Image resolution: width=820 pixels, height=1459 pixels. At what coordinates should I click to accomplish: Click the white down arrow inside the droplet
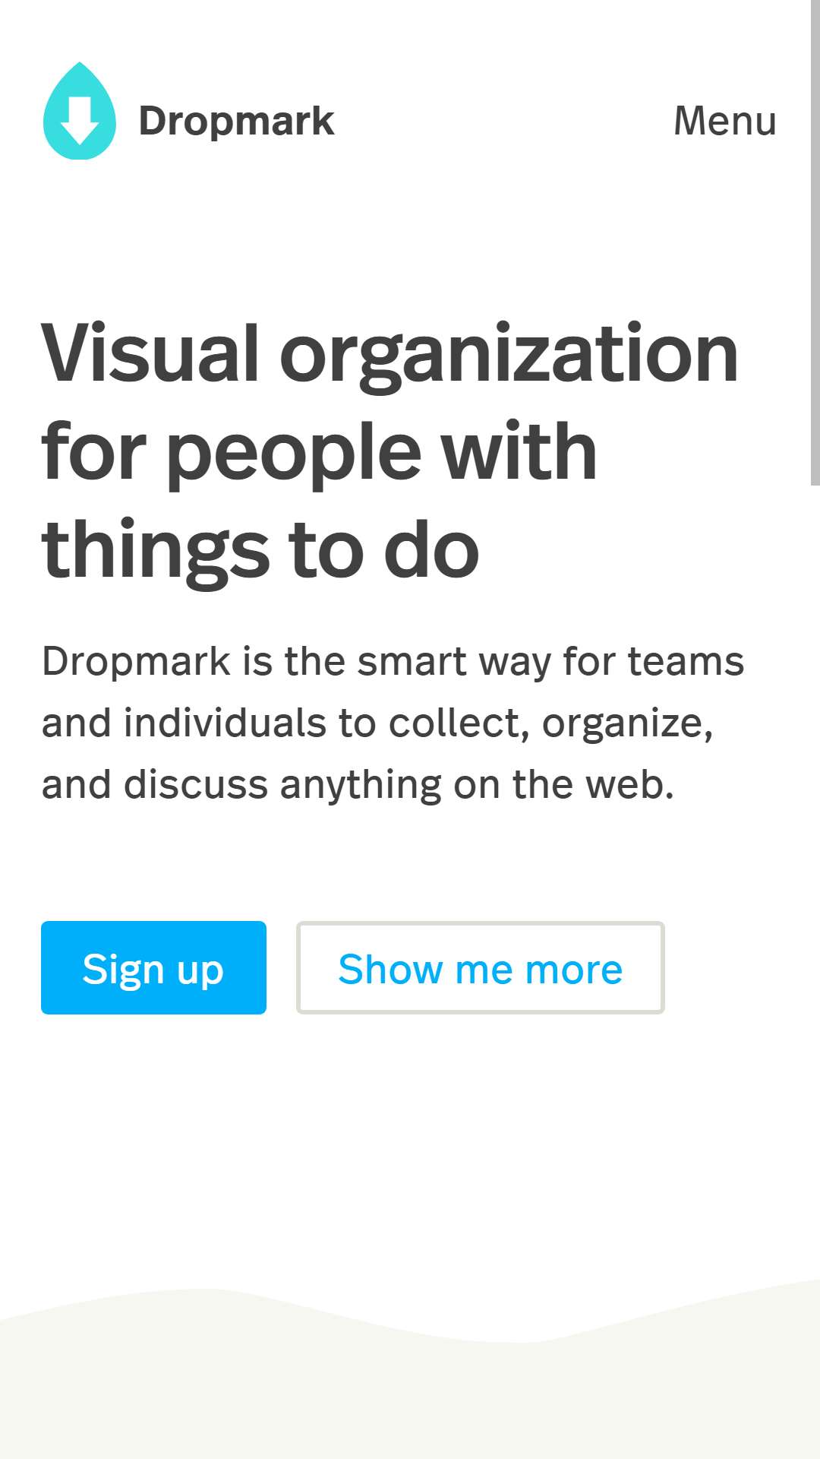(80, 120)
